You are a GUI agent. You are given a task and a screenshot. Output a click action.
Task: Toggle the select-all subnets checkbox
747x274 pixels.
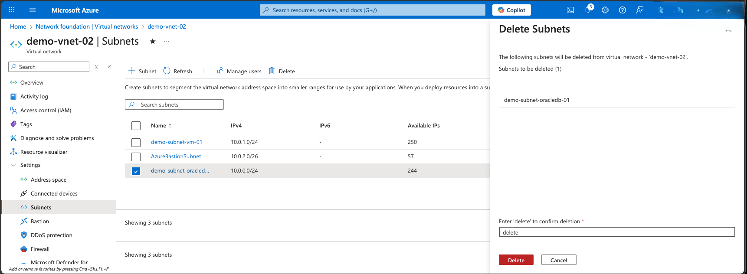pyautogui.click(x=136, y=126)
